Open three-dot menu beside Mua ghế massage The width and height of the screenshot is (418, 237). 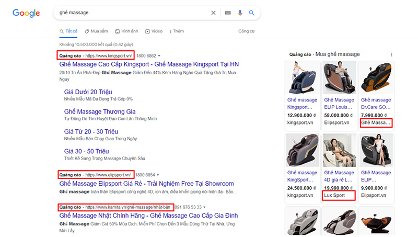pos(391,54)
